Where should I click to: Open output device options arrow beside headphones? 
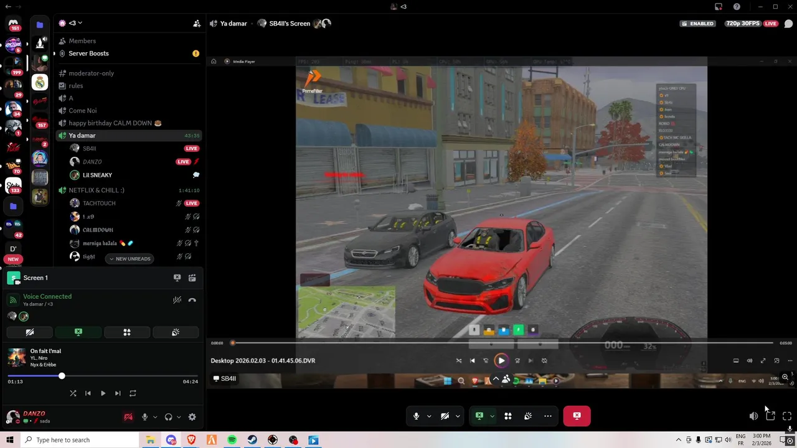coord(179,418)
